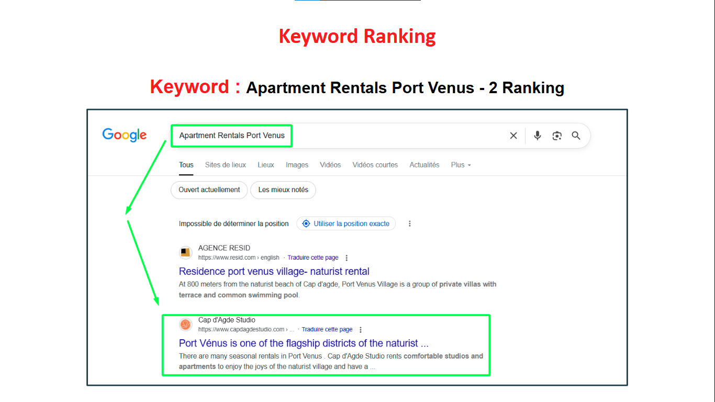Image resolution: width=715 pixels, height=402 pixels.
Task: Click the Cap d'Agde Studio favicon
Action: [x=186, y=325]
